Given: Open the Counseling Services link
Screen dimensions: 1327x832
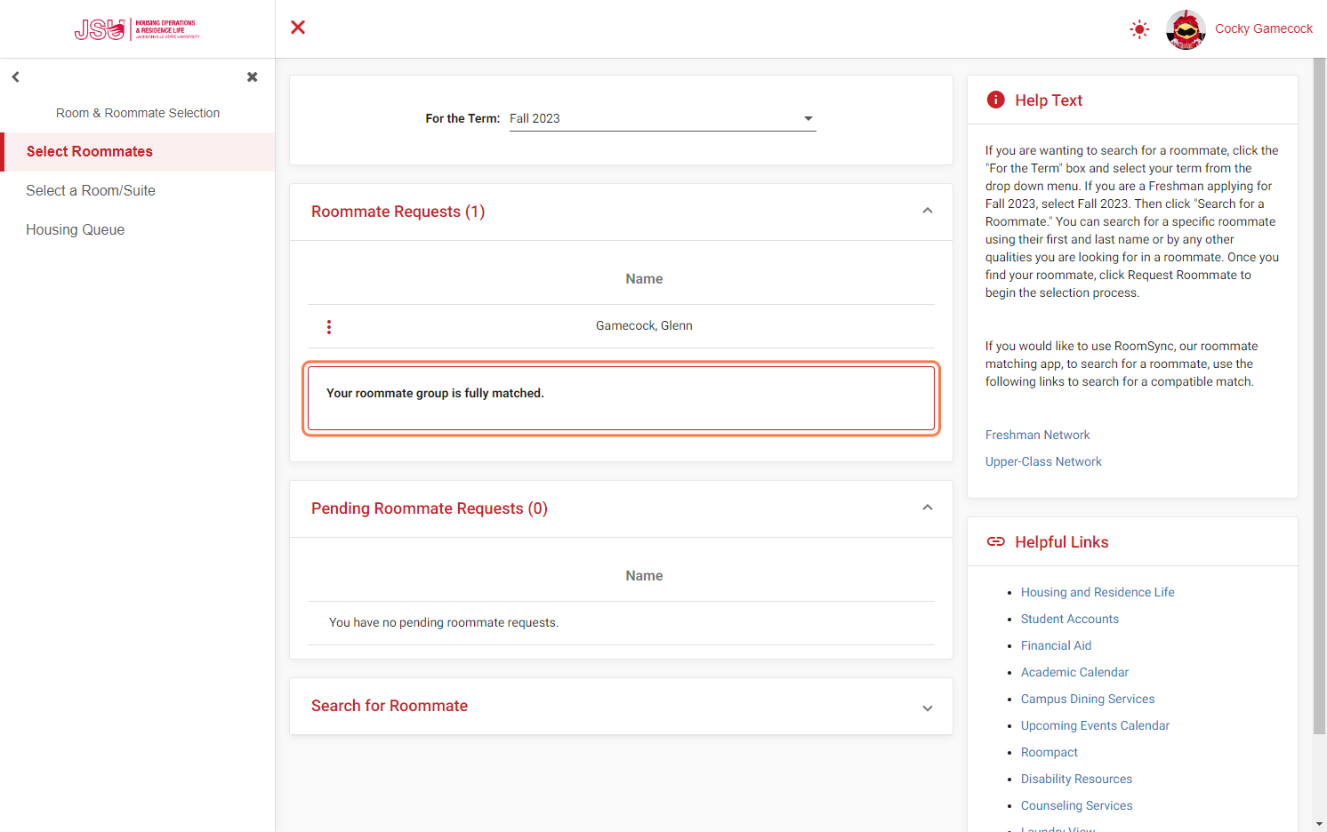Looking at the screenshot, I should (x=1076, y=805).
